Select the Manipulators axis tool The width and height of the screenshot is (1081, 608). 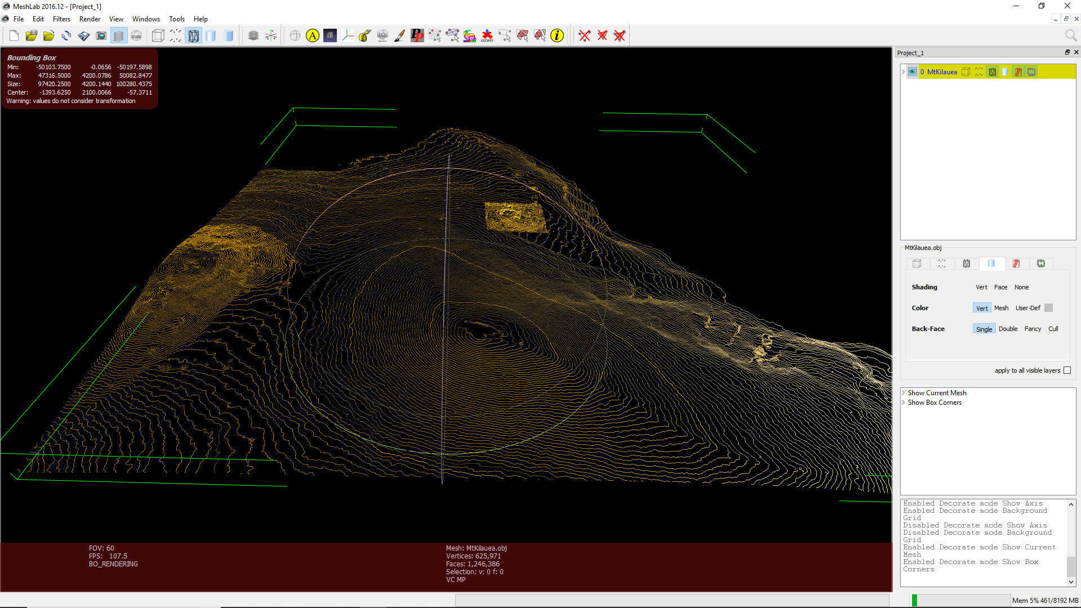point(348,36)
